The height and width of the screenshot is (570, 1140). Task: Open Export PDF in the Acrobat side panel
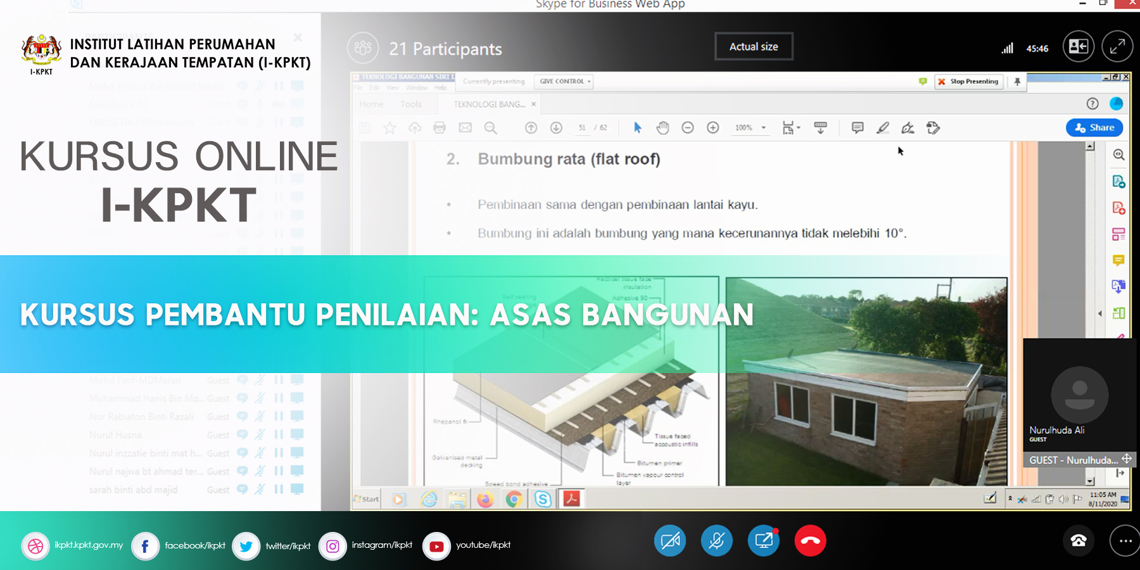coord(1119,182)
